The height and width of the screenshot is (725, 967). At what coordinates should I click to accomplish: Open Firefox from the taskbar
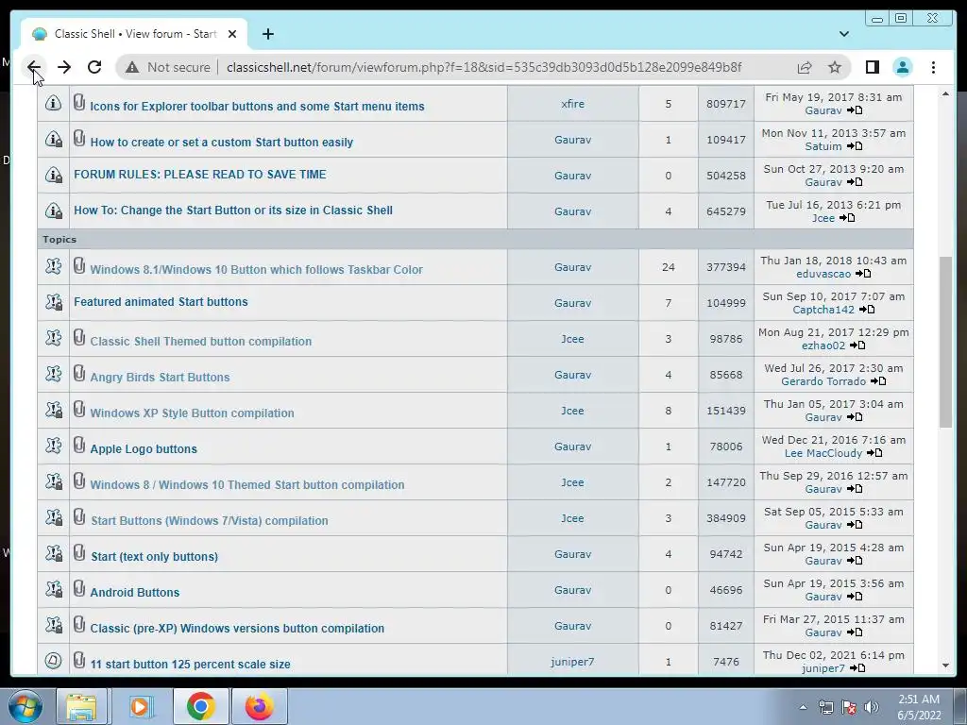click(x=259, y=706)
